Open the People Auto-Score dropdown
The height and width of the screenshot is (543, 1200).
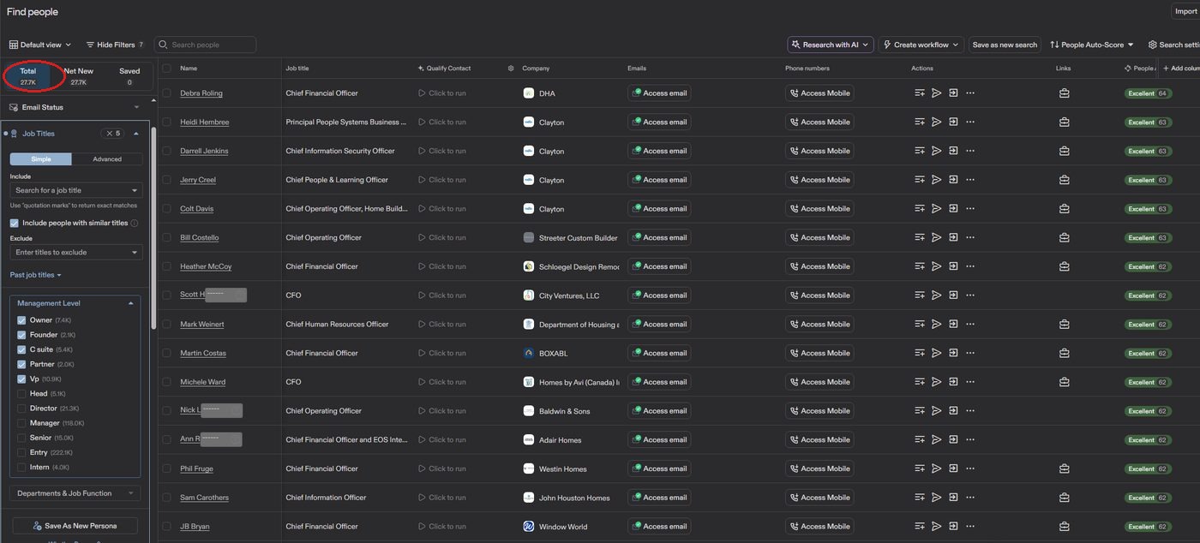(x=1091, y=45)
